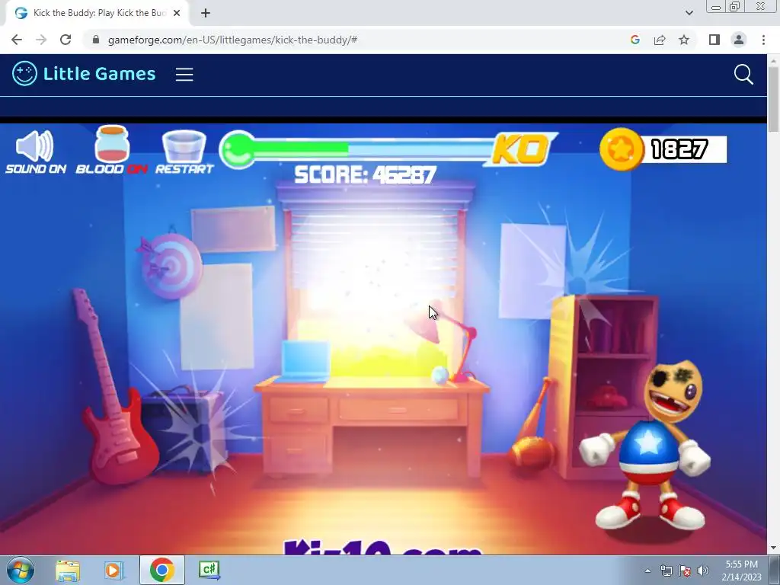Bookmark this page with star icon

pyautogui.click(x=684, y=40)
